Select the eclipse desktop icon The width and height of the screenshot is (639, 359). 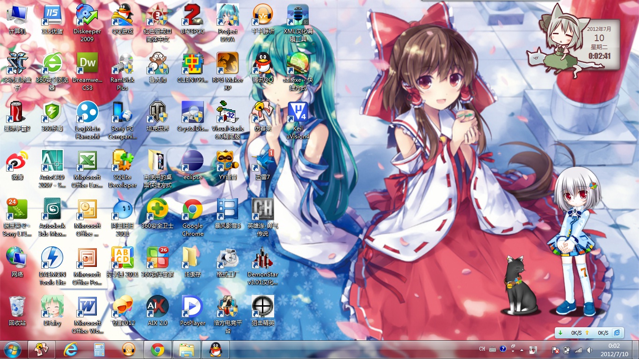click(193, 165)
